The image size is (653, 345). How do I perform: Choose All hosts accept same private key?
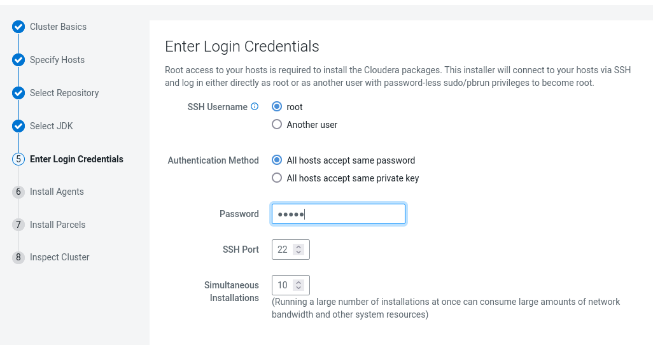[277, 178]
